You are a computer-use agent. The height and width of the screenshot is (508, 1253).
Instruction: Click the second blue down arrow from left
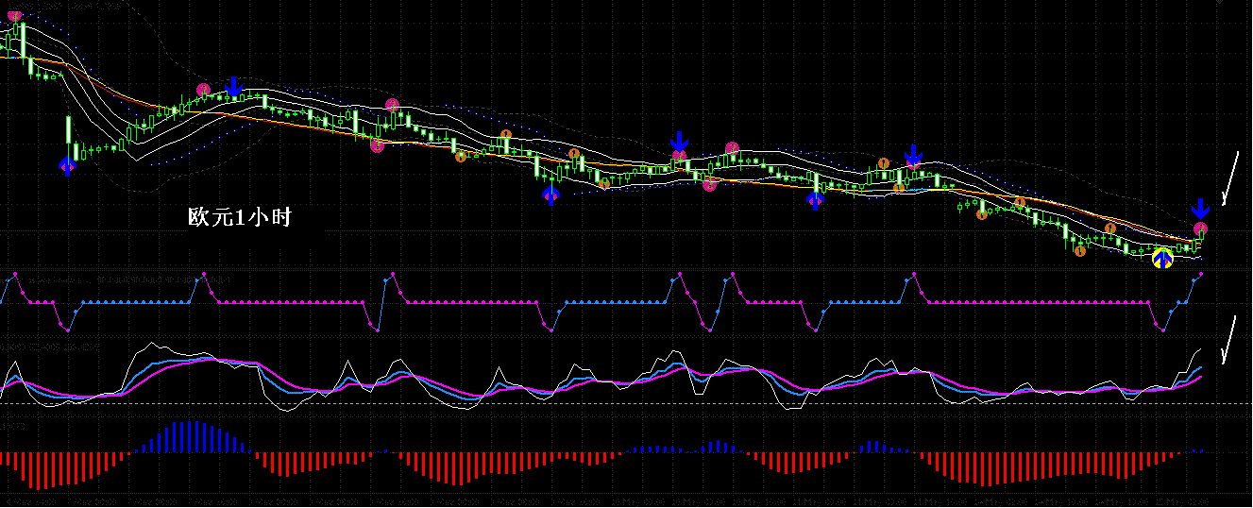pyautogui.click(x=680, y=143)
